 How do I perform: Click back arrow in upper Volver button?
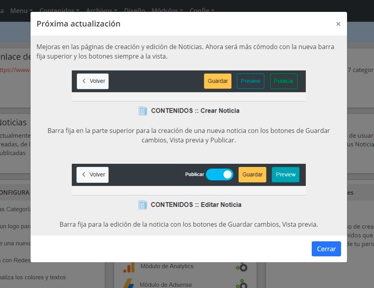[84, 81]
